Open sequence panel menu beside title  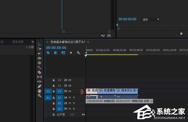coord(88,42)
